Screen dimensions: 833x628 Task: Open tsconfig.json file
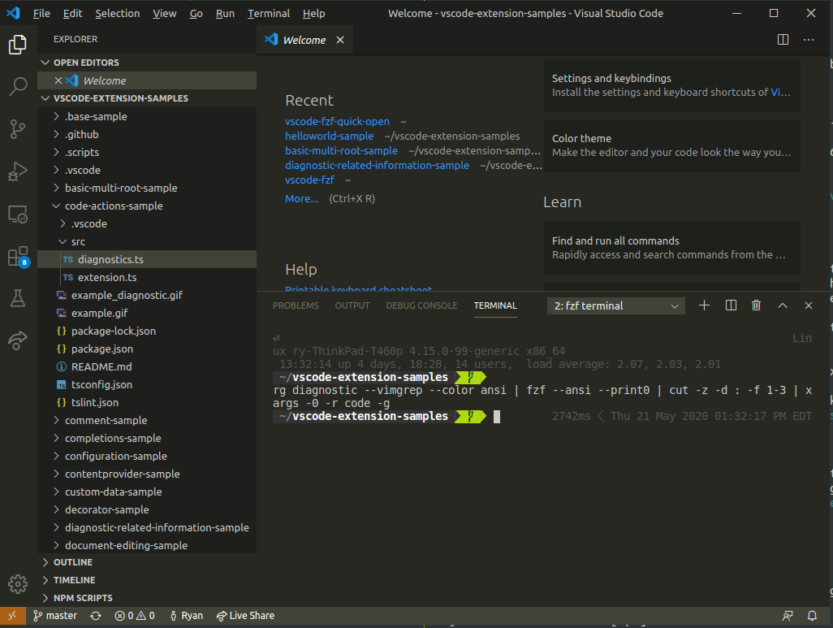click(x=147, y=384)
